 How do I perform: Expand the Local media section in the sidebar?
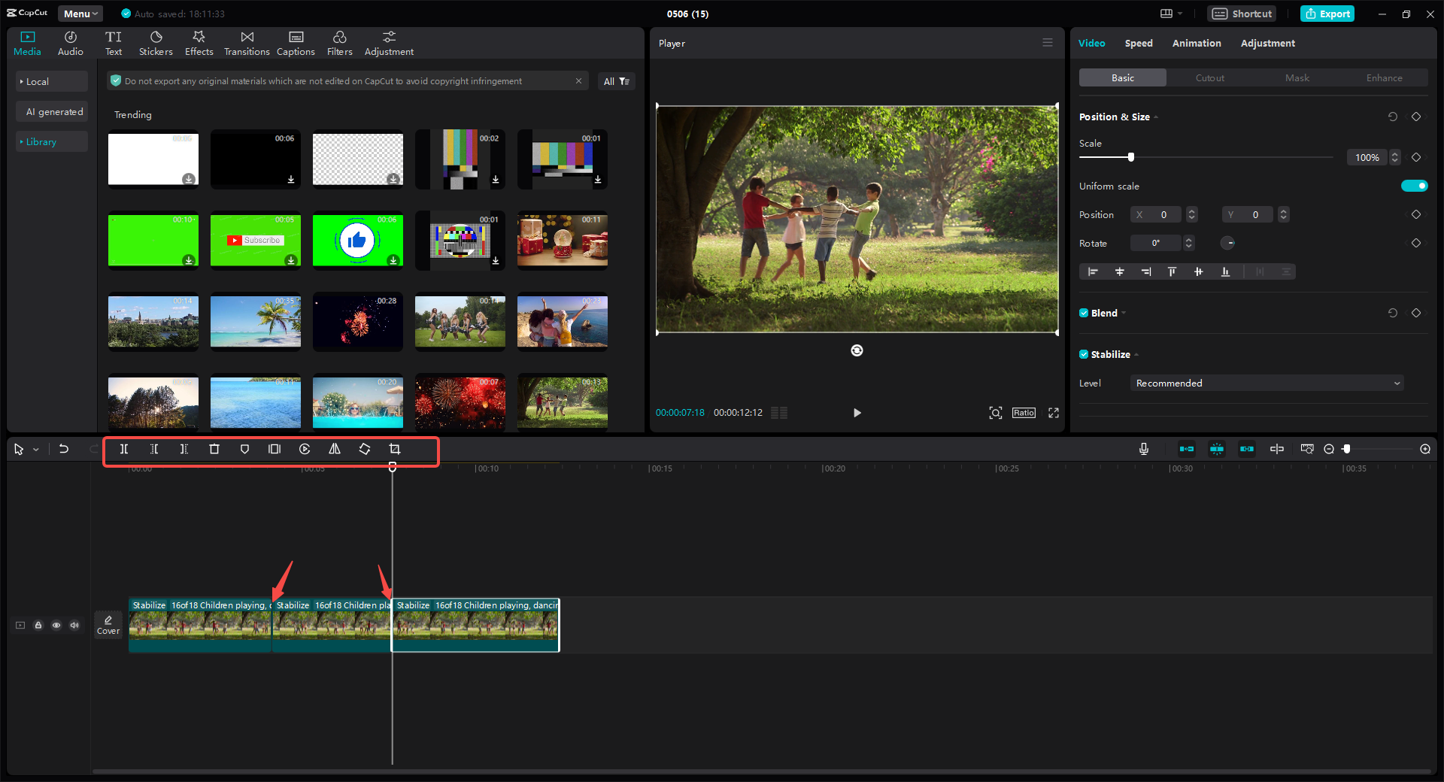tap(51, 81)
